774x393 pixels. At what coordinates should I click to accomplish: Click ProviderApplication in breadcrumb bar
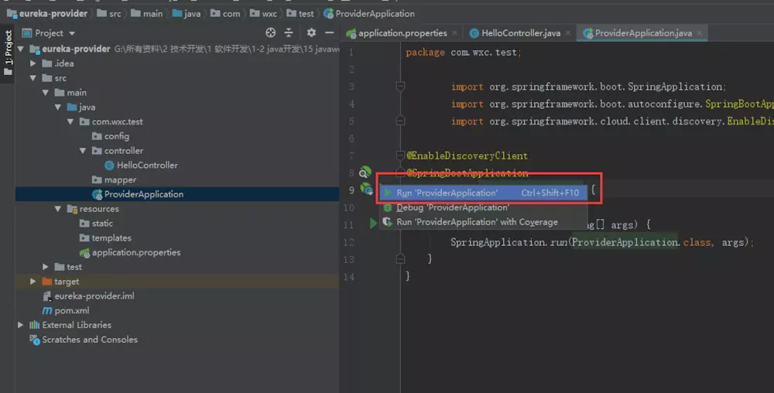pos(369,13)
